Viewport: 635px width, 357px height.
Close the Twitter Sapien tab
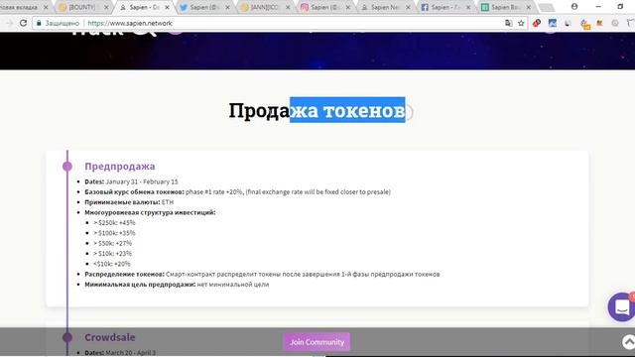227,7
